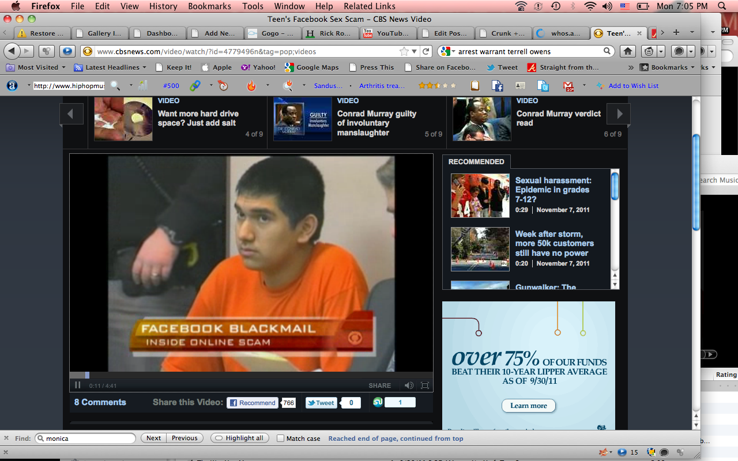Show next videos with the carousel right arrow
Image resolution: width=738 pixels, height=461 pixels.
[x=619, y=114]
